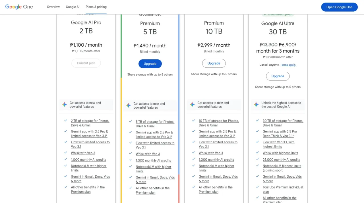Click the disabled Current plan button
This screenshot has width=364, height=203.
[x=86, y=63]
